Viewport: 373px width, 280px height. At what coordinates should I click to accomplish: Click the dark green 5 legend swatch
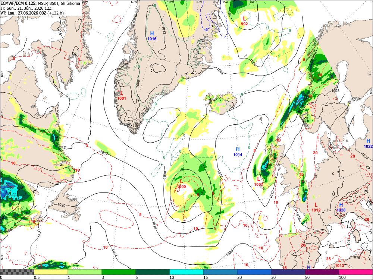coord(153,272)
